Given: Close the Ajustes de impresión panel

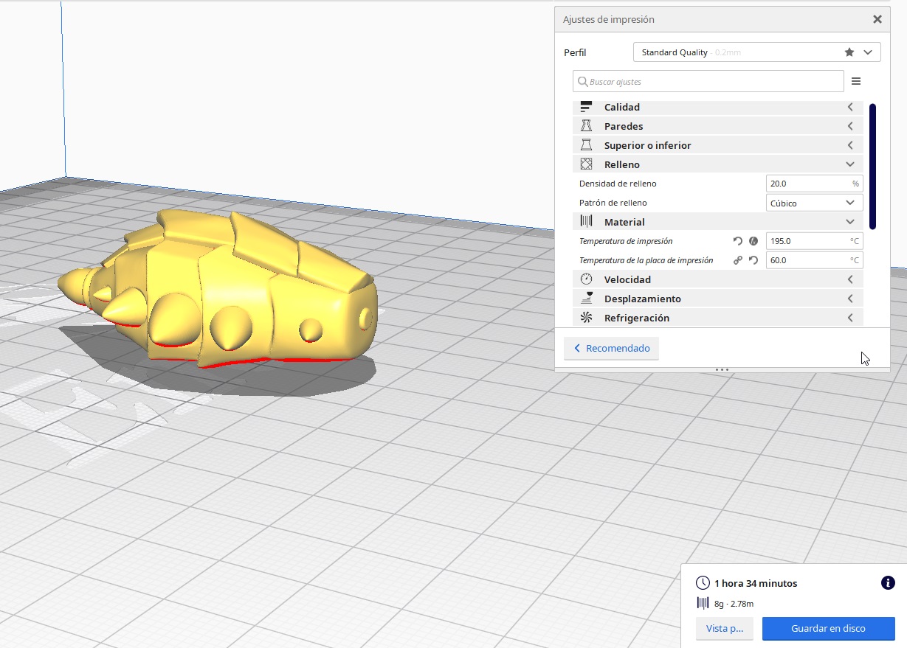Looking at the screenshot, I should [877, 20].
